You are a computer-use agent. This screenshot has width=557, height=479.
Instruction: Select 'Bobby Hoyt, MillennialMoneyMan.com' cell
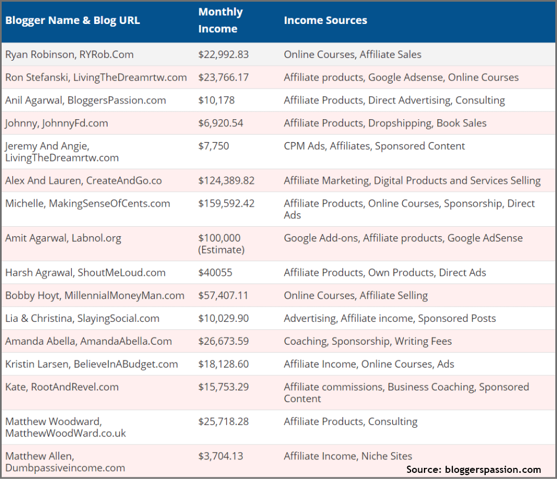point(95,295)
